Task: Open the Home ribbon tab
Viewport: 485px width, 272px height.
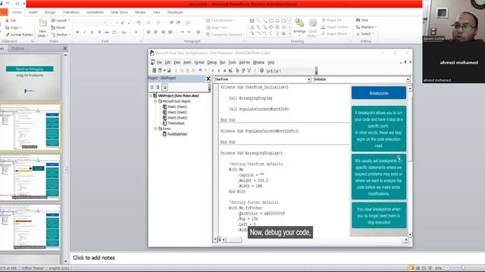Action: (x=17, y=12)
